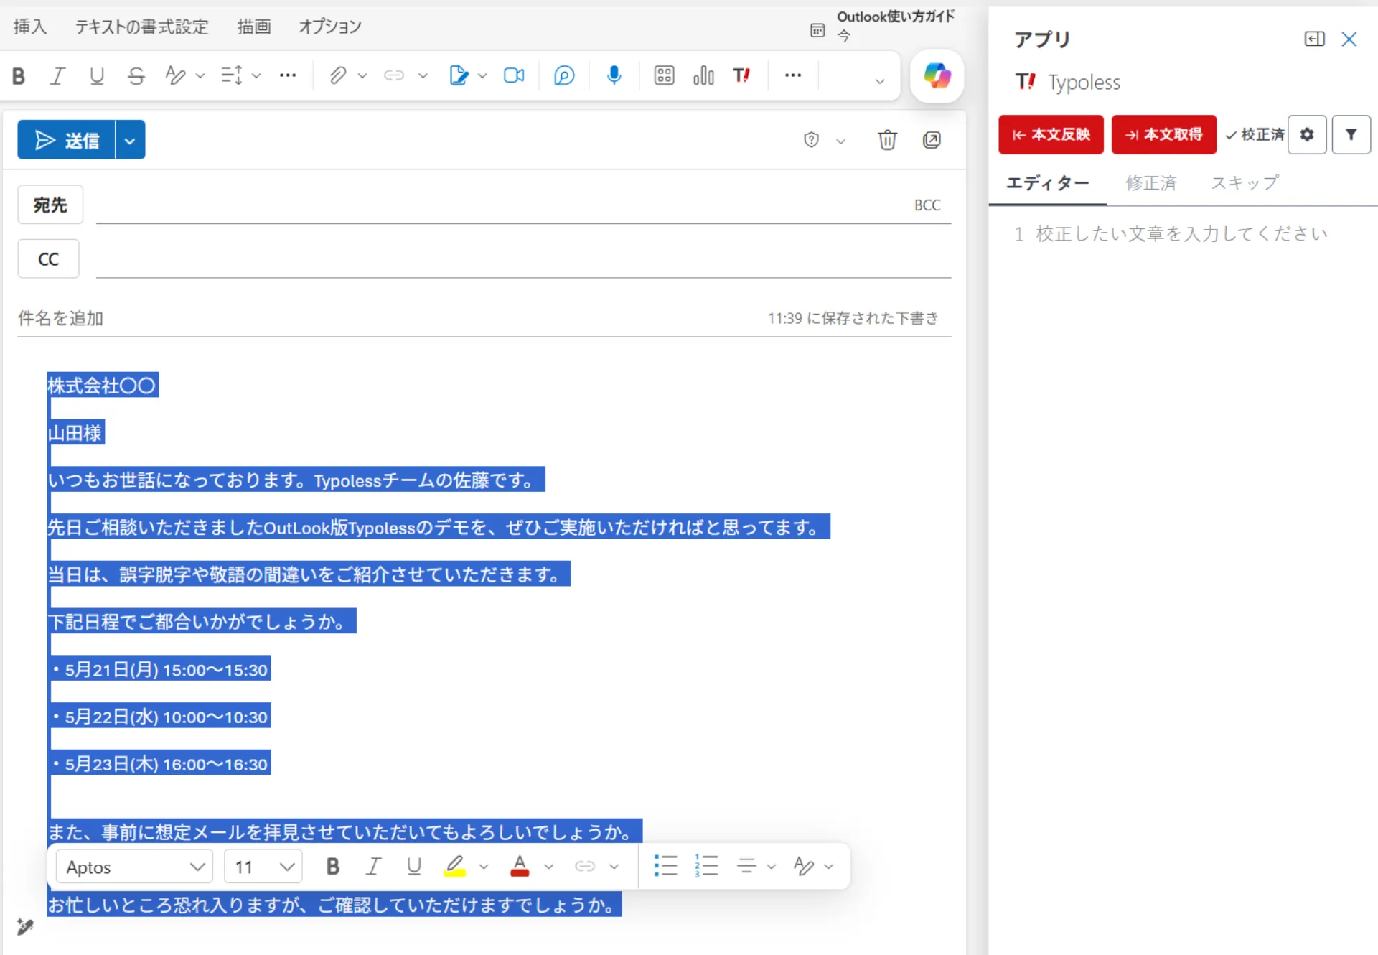
Task: Click the yellow highlight color pen
Action: pyautogui.click(x=455, y=867)
